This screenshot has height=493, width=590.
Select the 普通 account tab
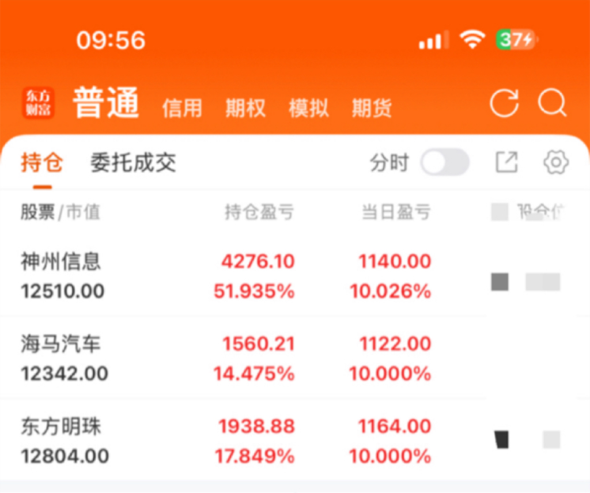106,103
